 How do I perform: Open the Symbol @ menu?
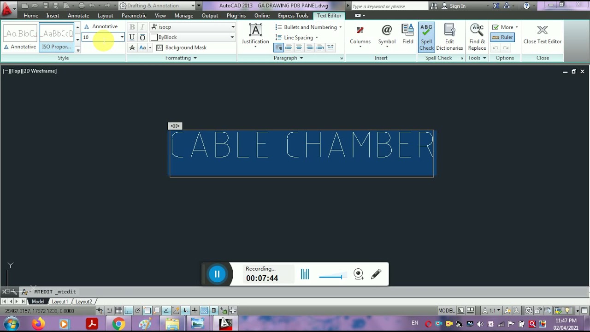[387, 35]
